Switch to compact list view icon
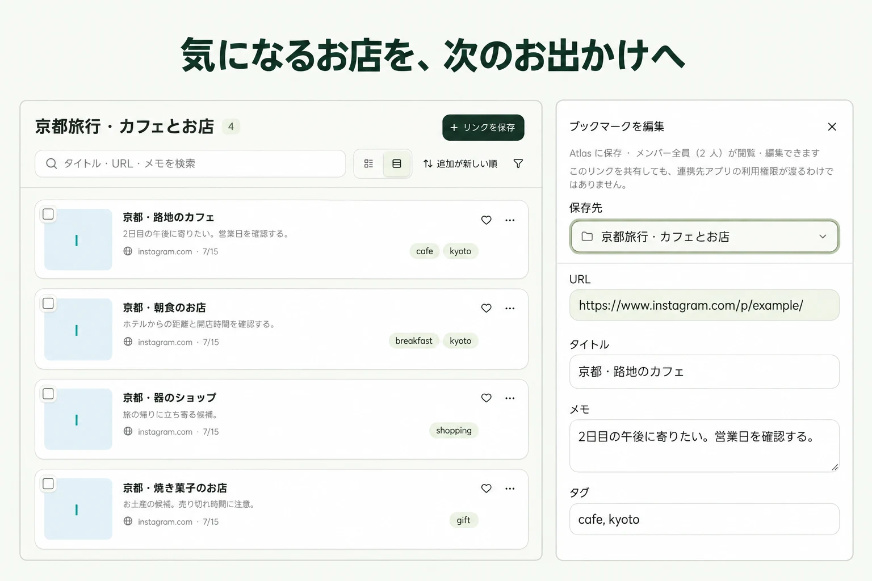This screenshot has height=581, width=872. [x=368, y=163]
